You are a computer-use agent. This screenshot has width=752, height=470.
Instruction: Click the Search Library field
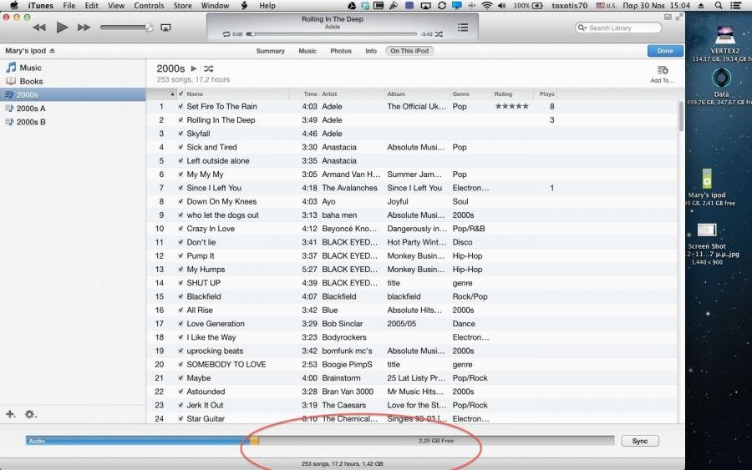618,28
